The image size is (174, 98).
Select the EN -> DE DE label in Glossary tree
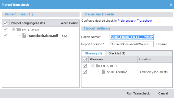click(110, 66)
